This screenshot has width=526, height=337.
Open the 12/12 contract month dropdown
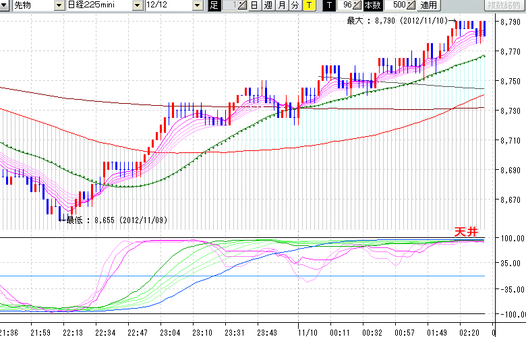(x=197, y=6)
